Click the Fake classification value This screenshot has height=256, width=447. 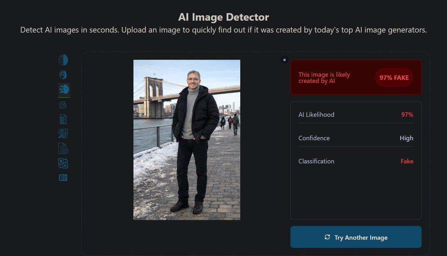click(407, 161)
